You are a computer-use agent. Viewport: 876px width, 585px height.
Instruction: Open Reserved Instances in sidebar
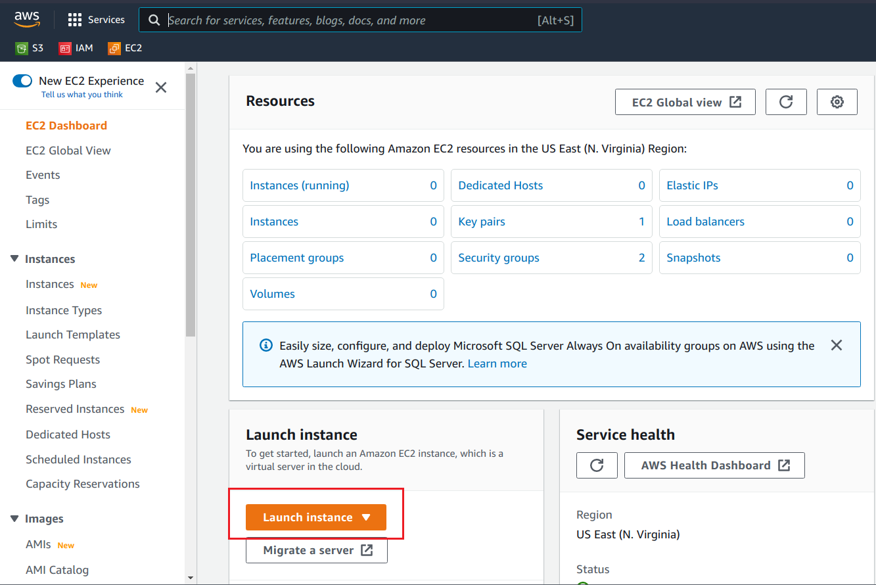tap(75, 409)
